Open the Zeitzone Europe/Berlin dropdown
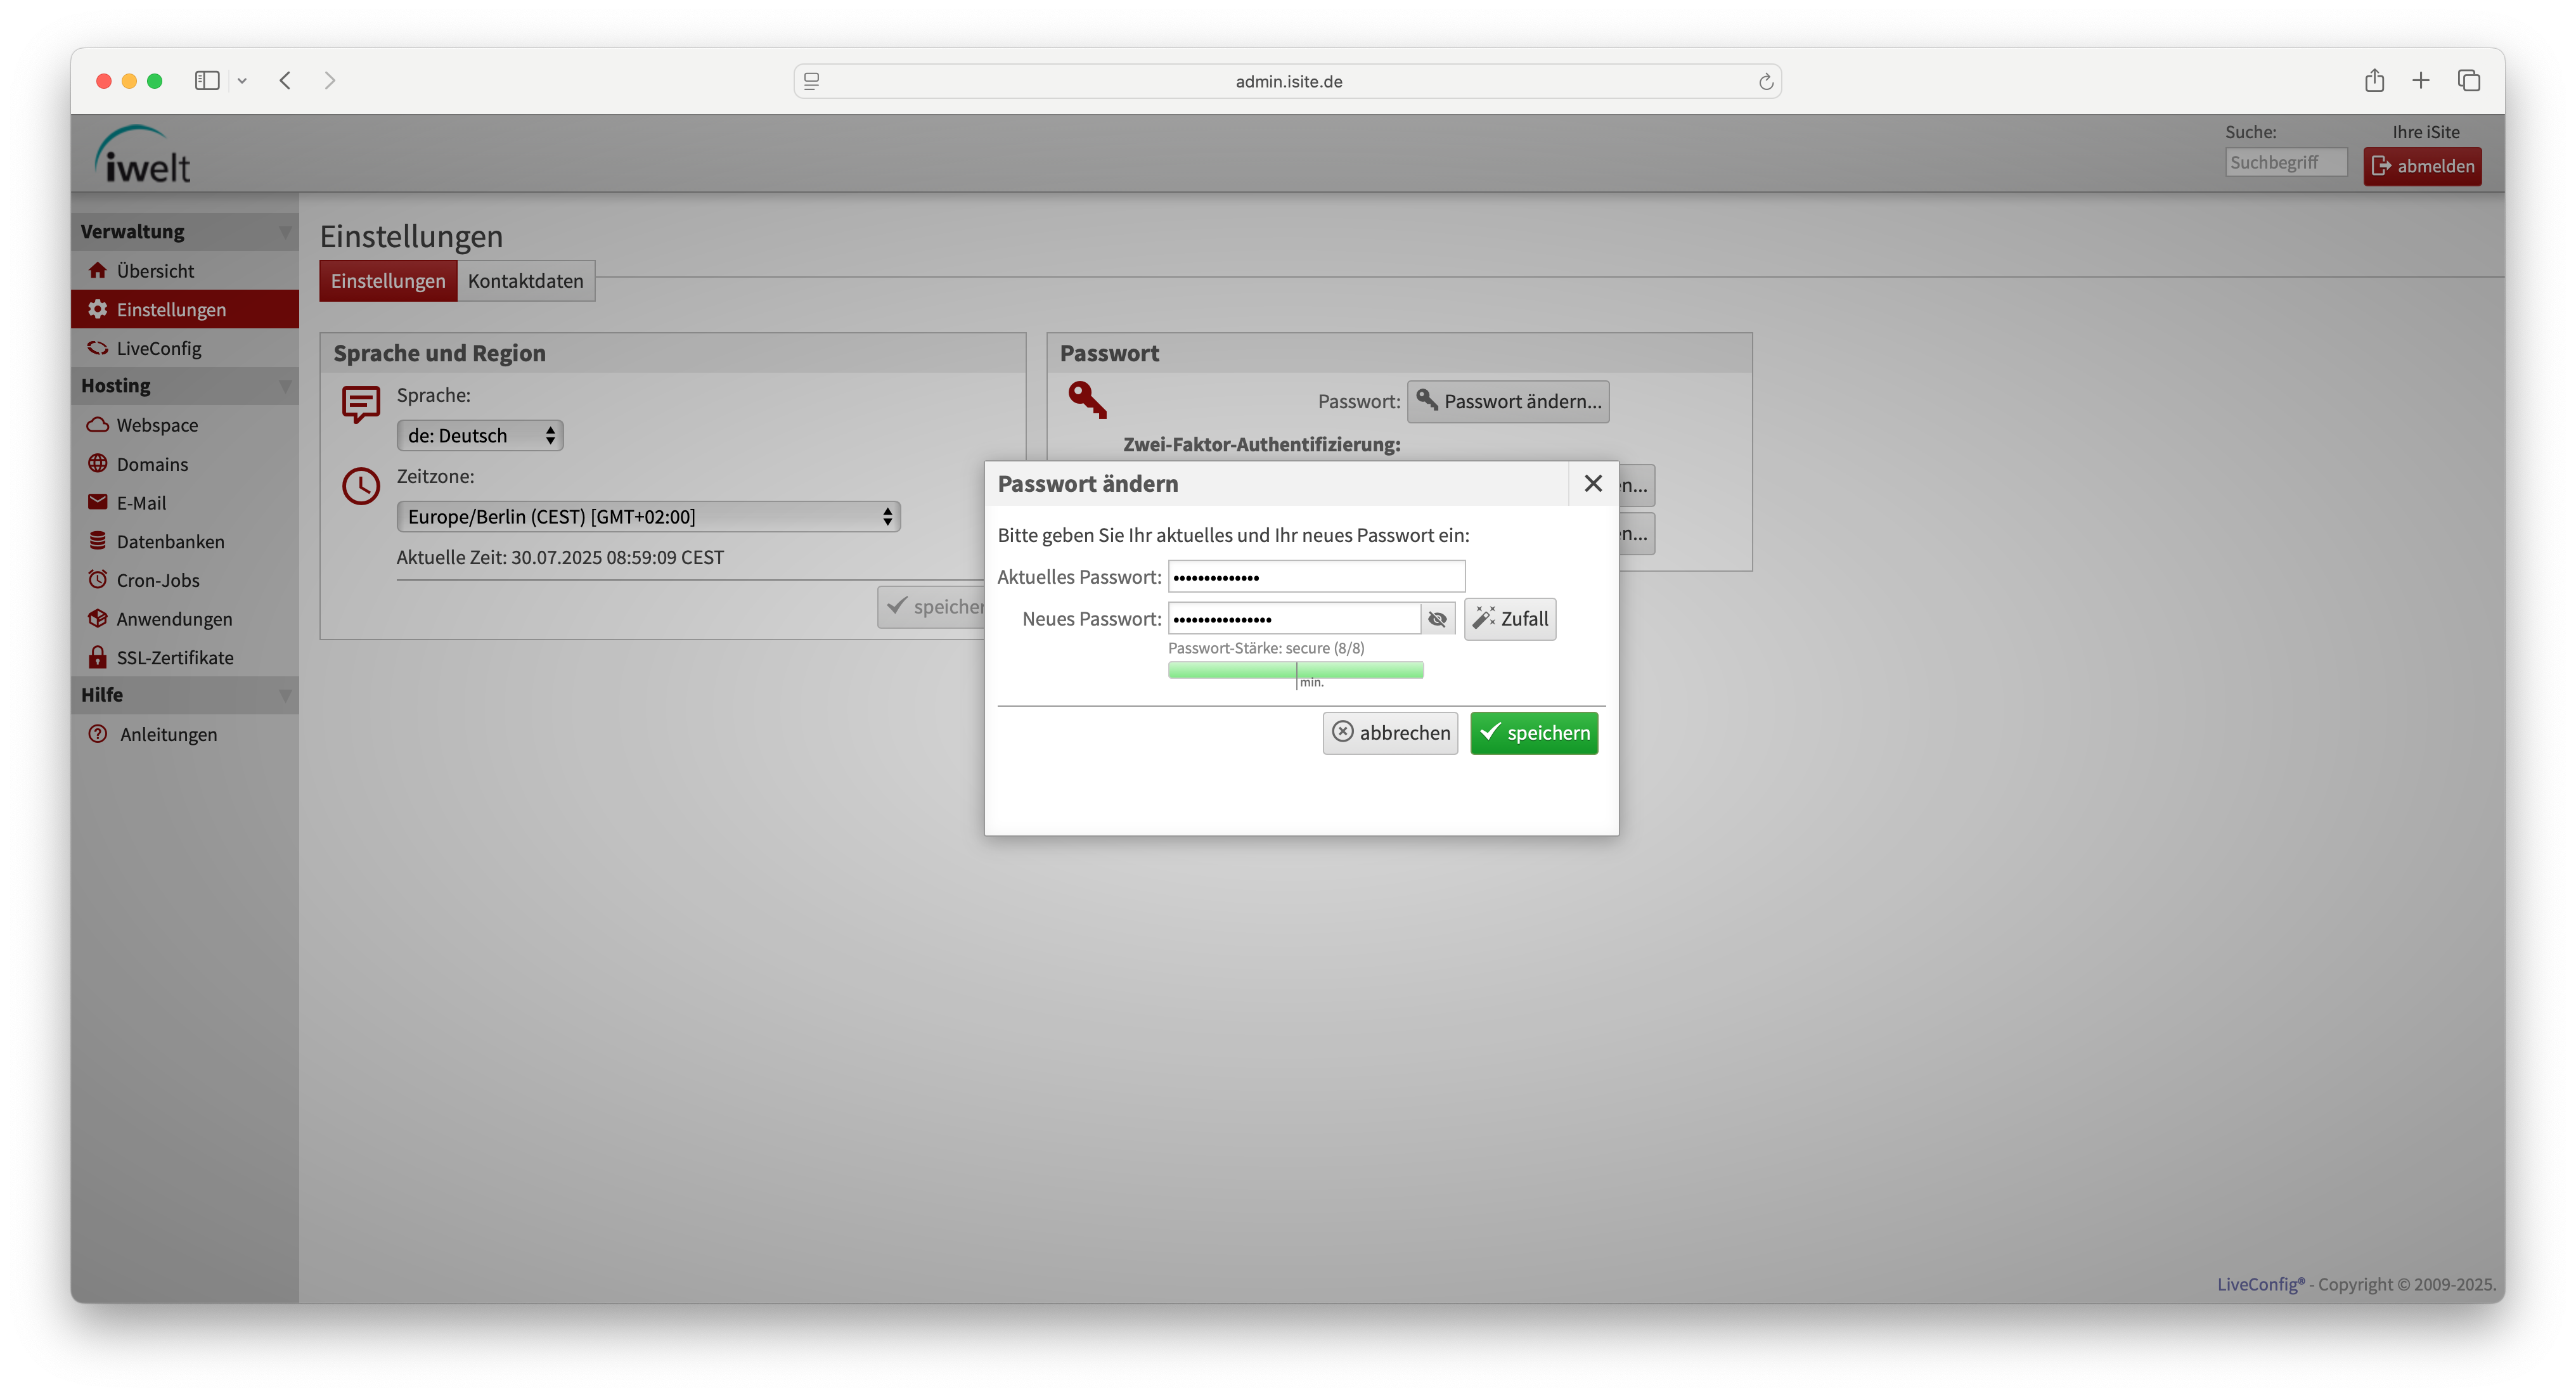The height and width of the screenshot is (1397, 2576). click(x=649, y=516)
